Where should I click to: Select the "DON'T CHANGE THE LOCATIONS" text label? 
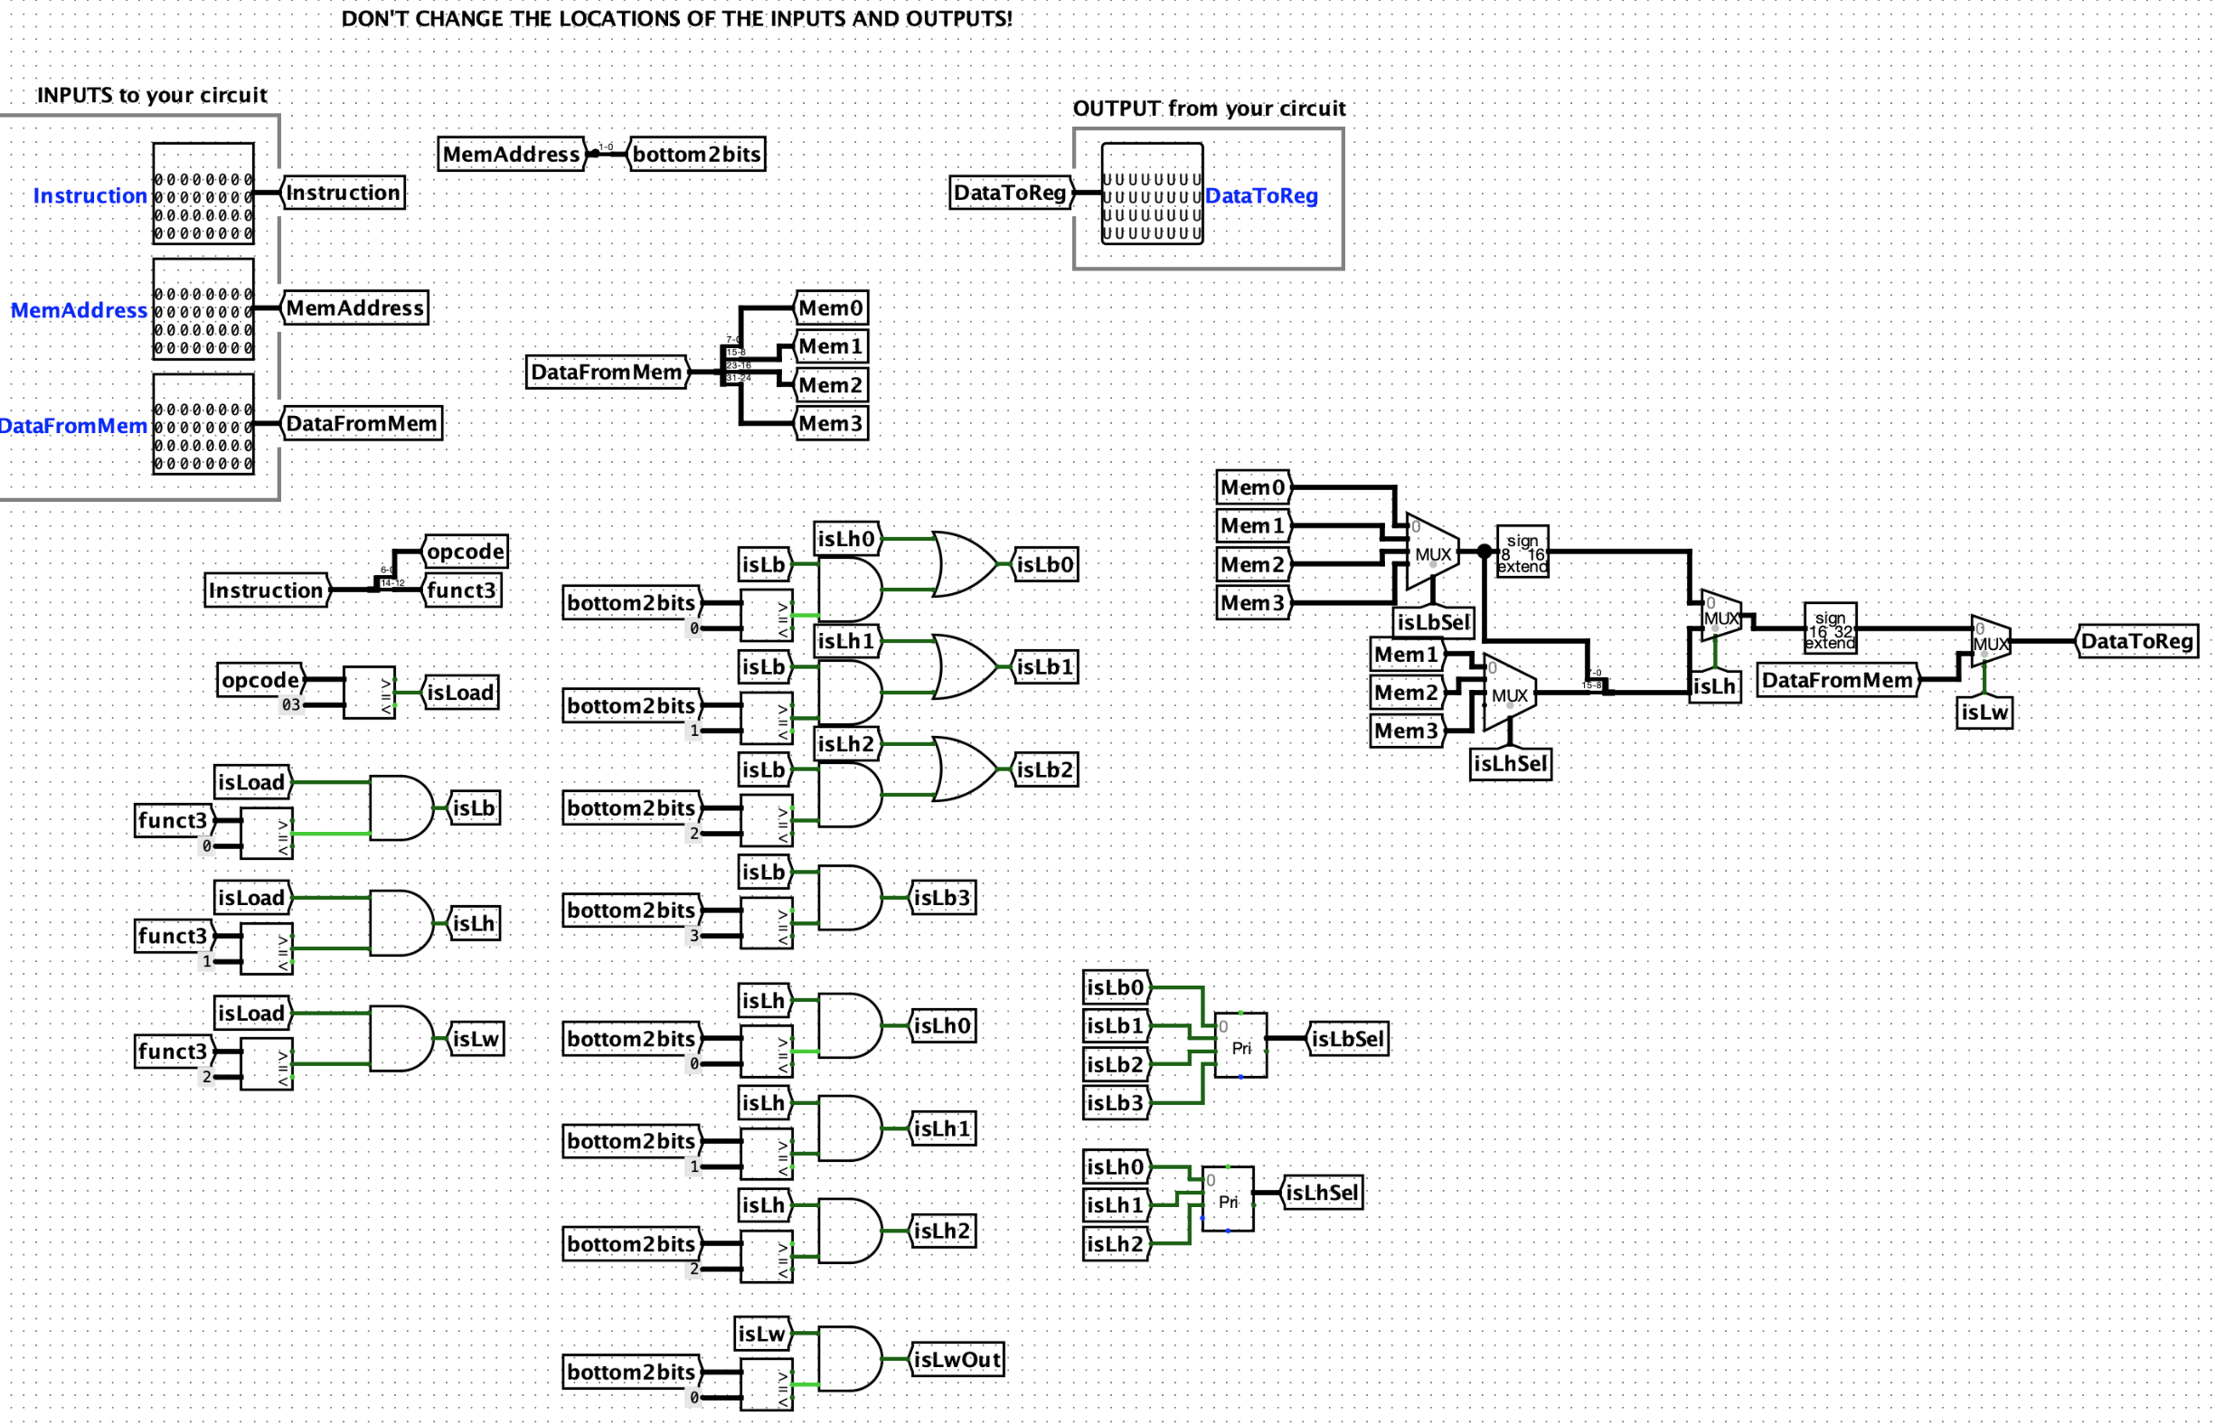pyautogui.click(x=676, y=18)
